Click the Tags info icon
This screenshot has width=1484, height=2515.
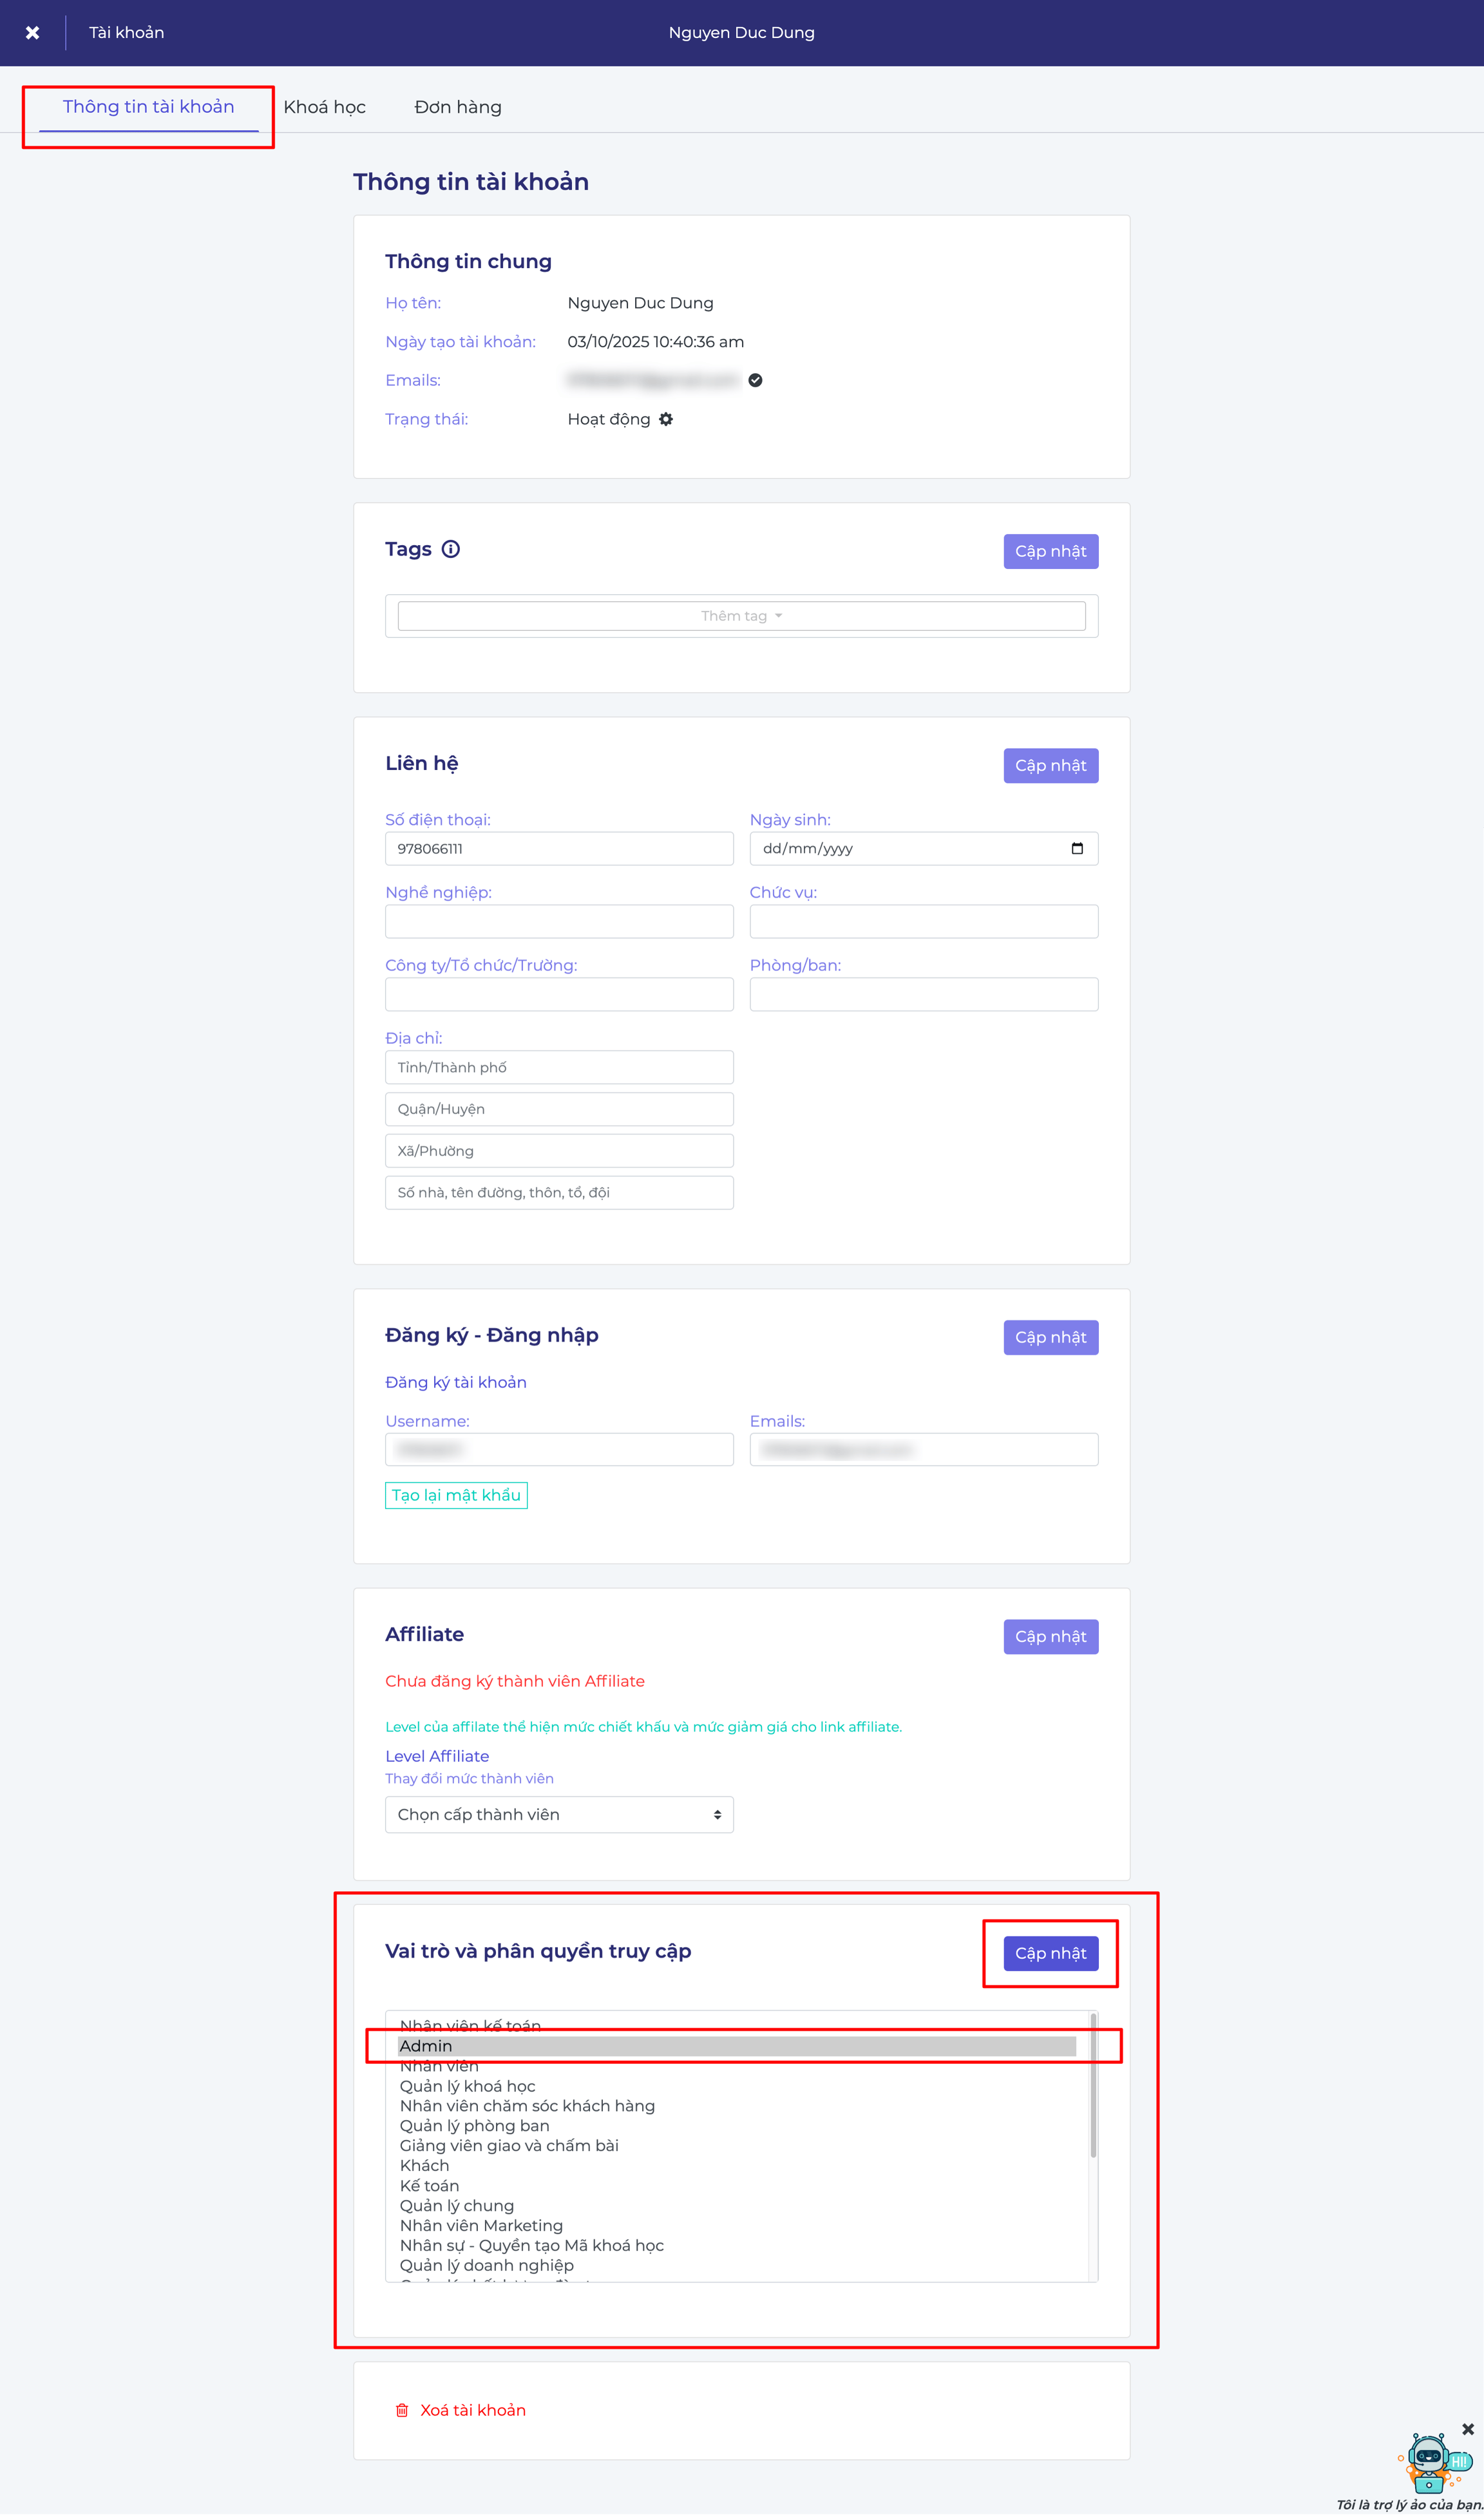coord(451,549)
